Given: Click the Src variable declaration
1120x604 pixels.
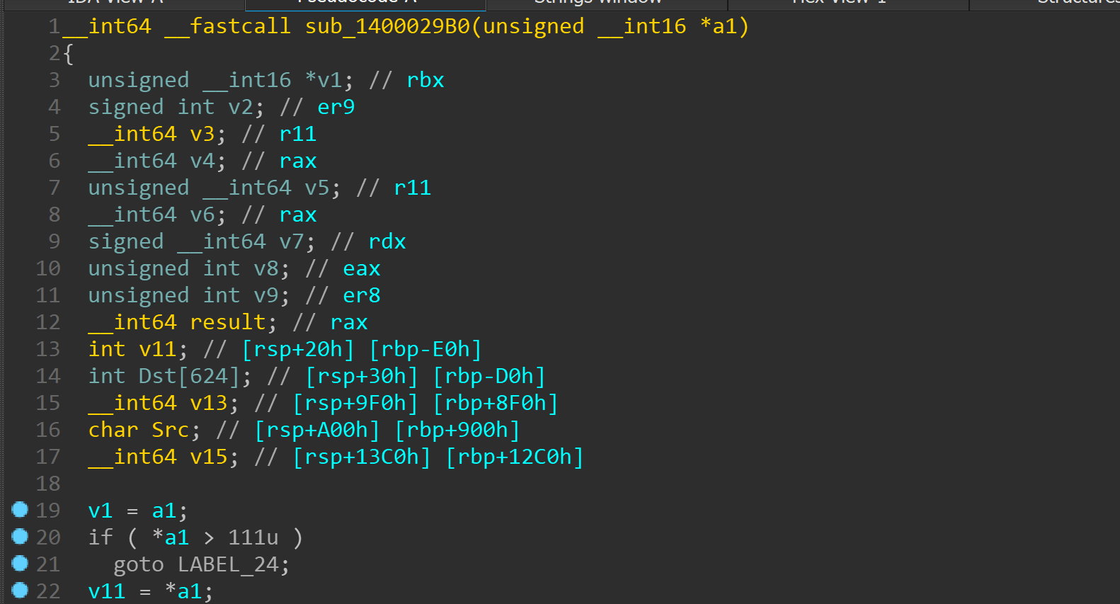Looking at the screenshot, I should pyautogui.click(x=170, y=431).
